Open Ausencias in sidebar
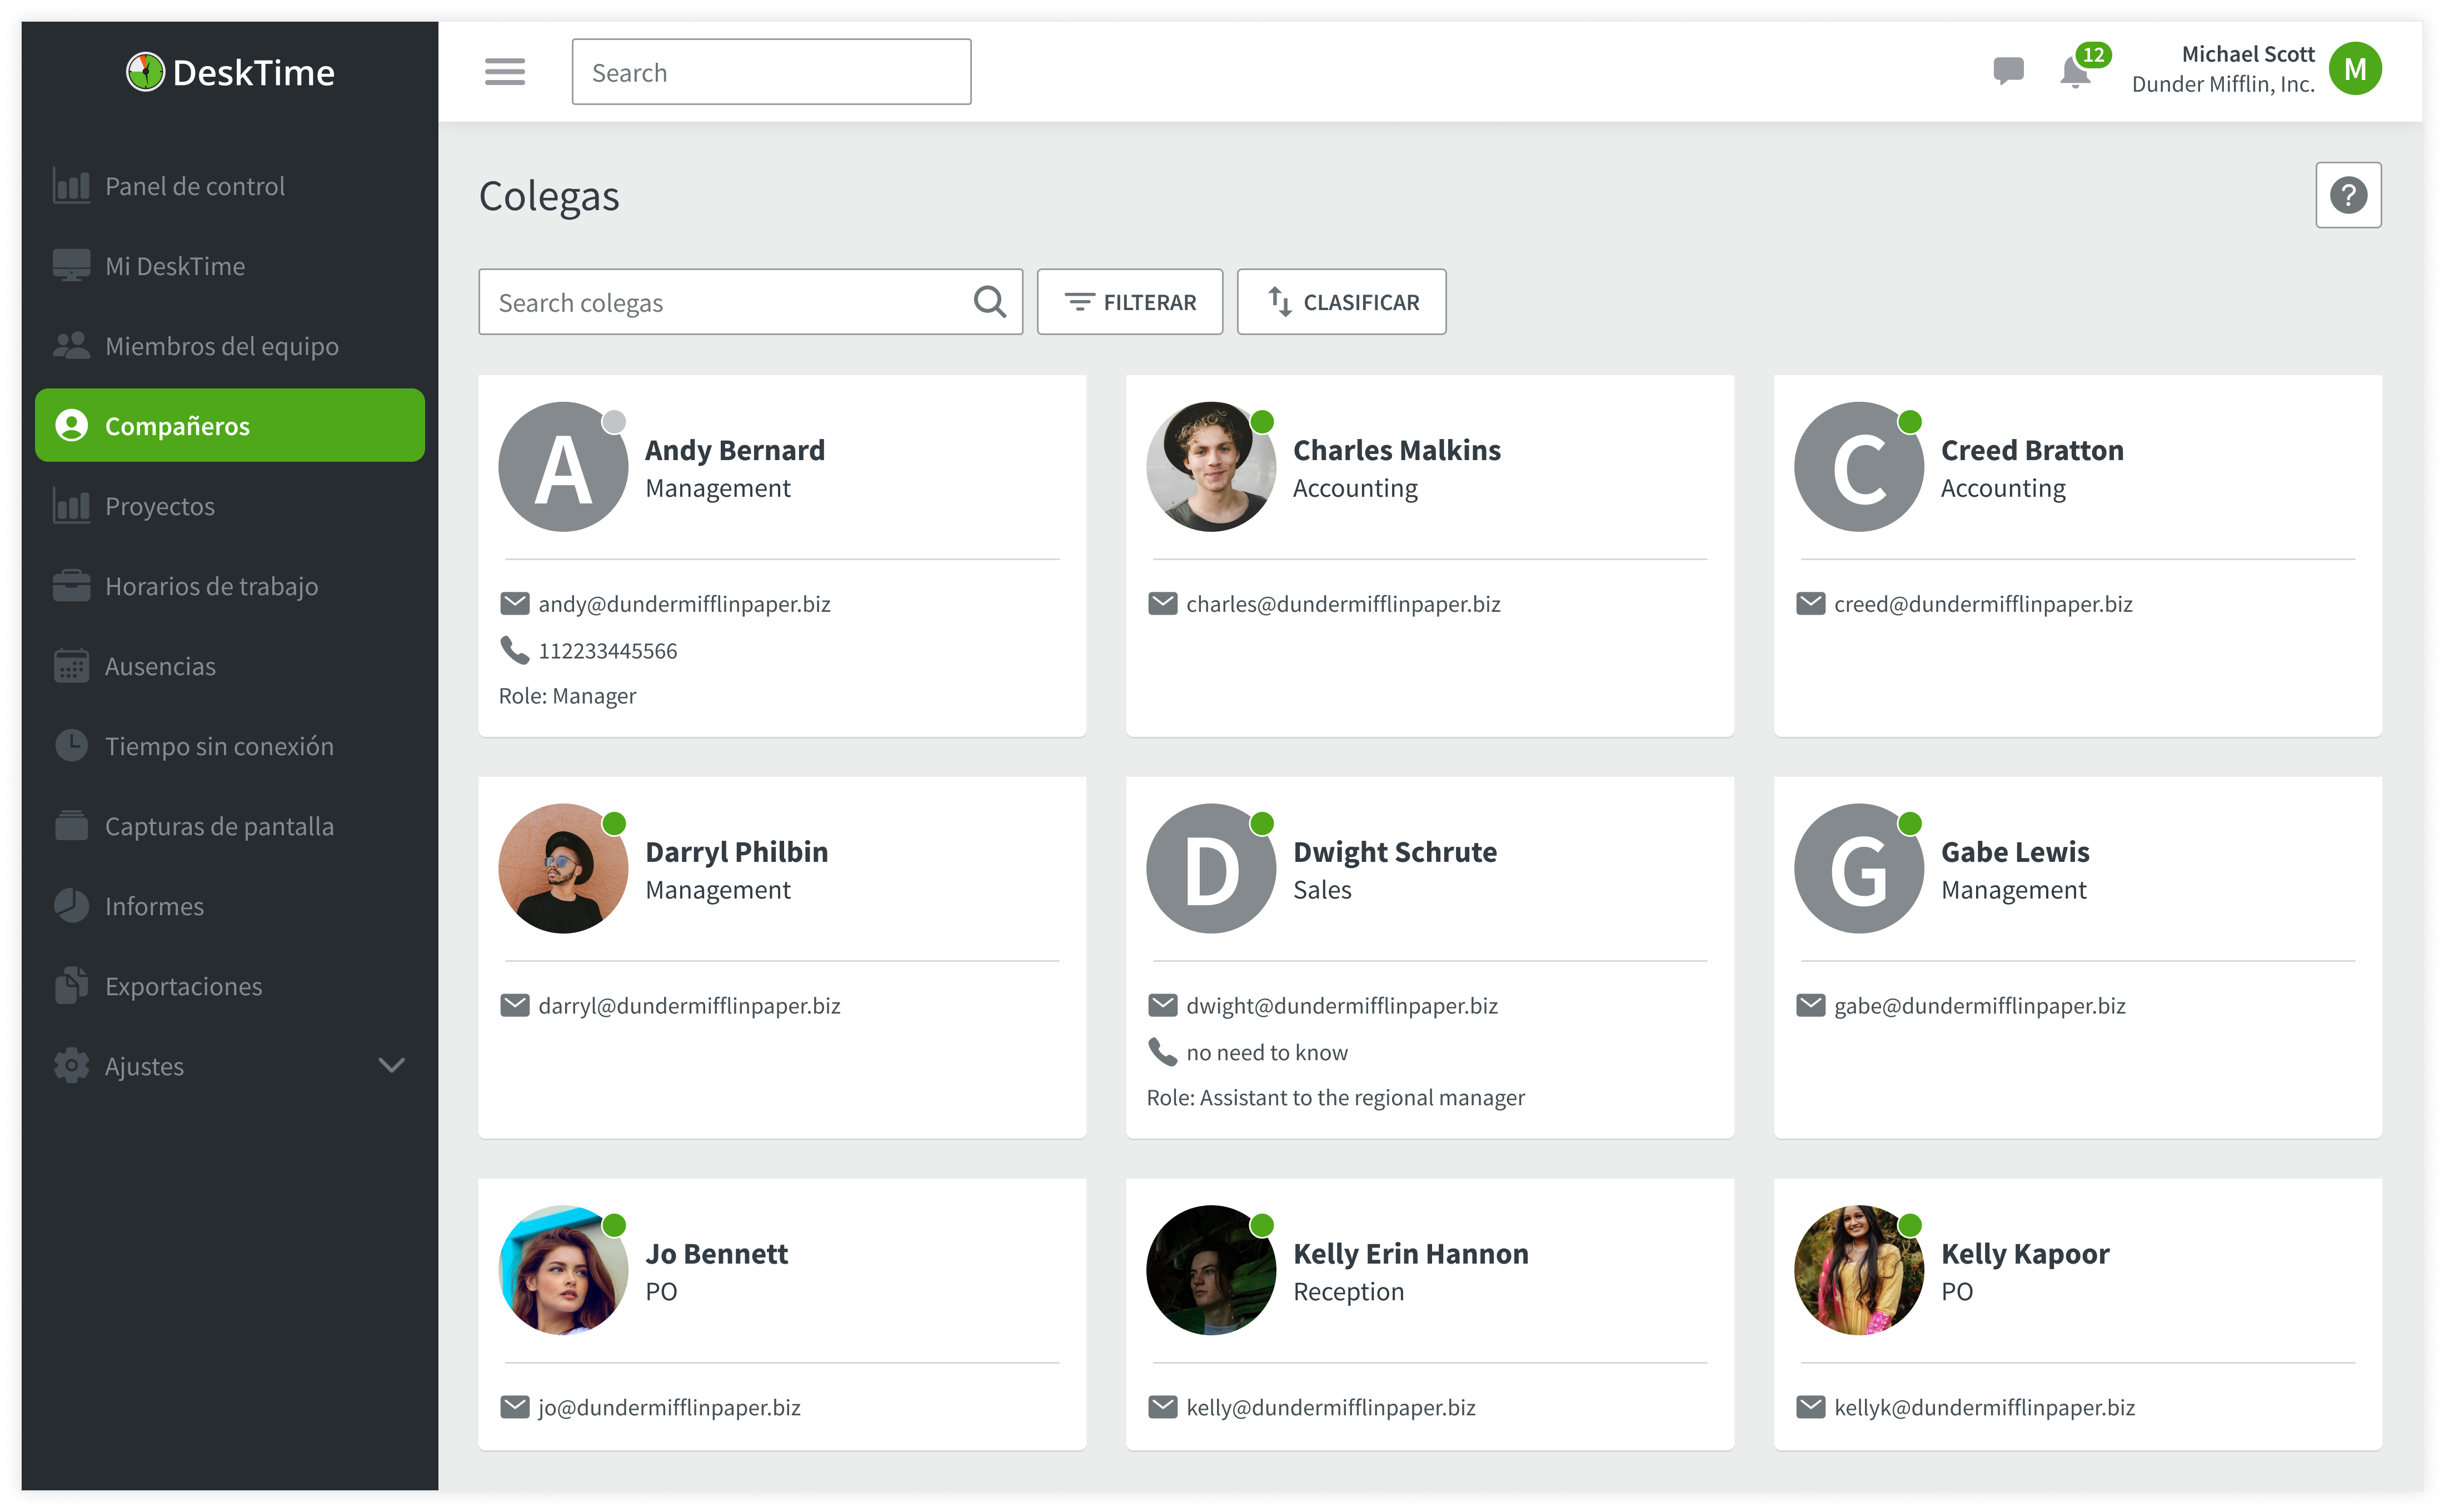This screenshot has width=2444, height=1512. (230, 666)
